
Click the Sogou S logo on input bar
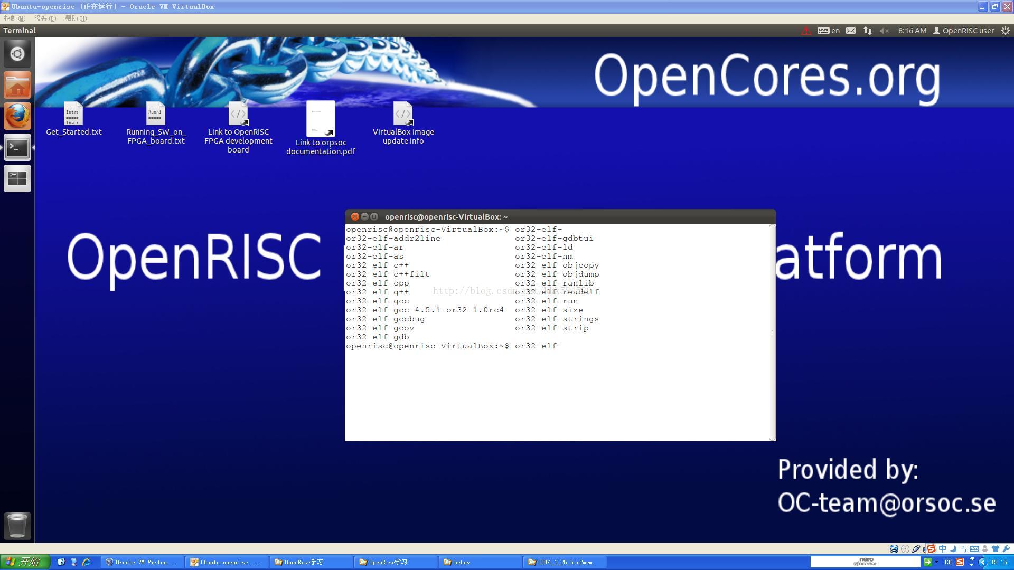[932, 549]
